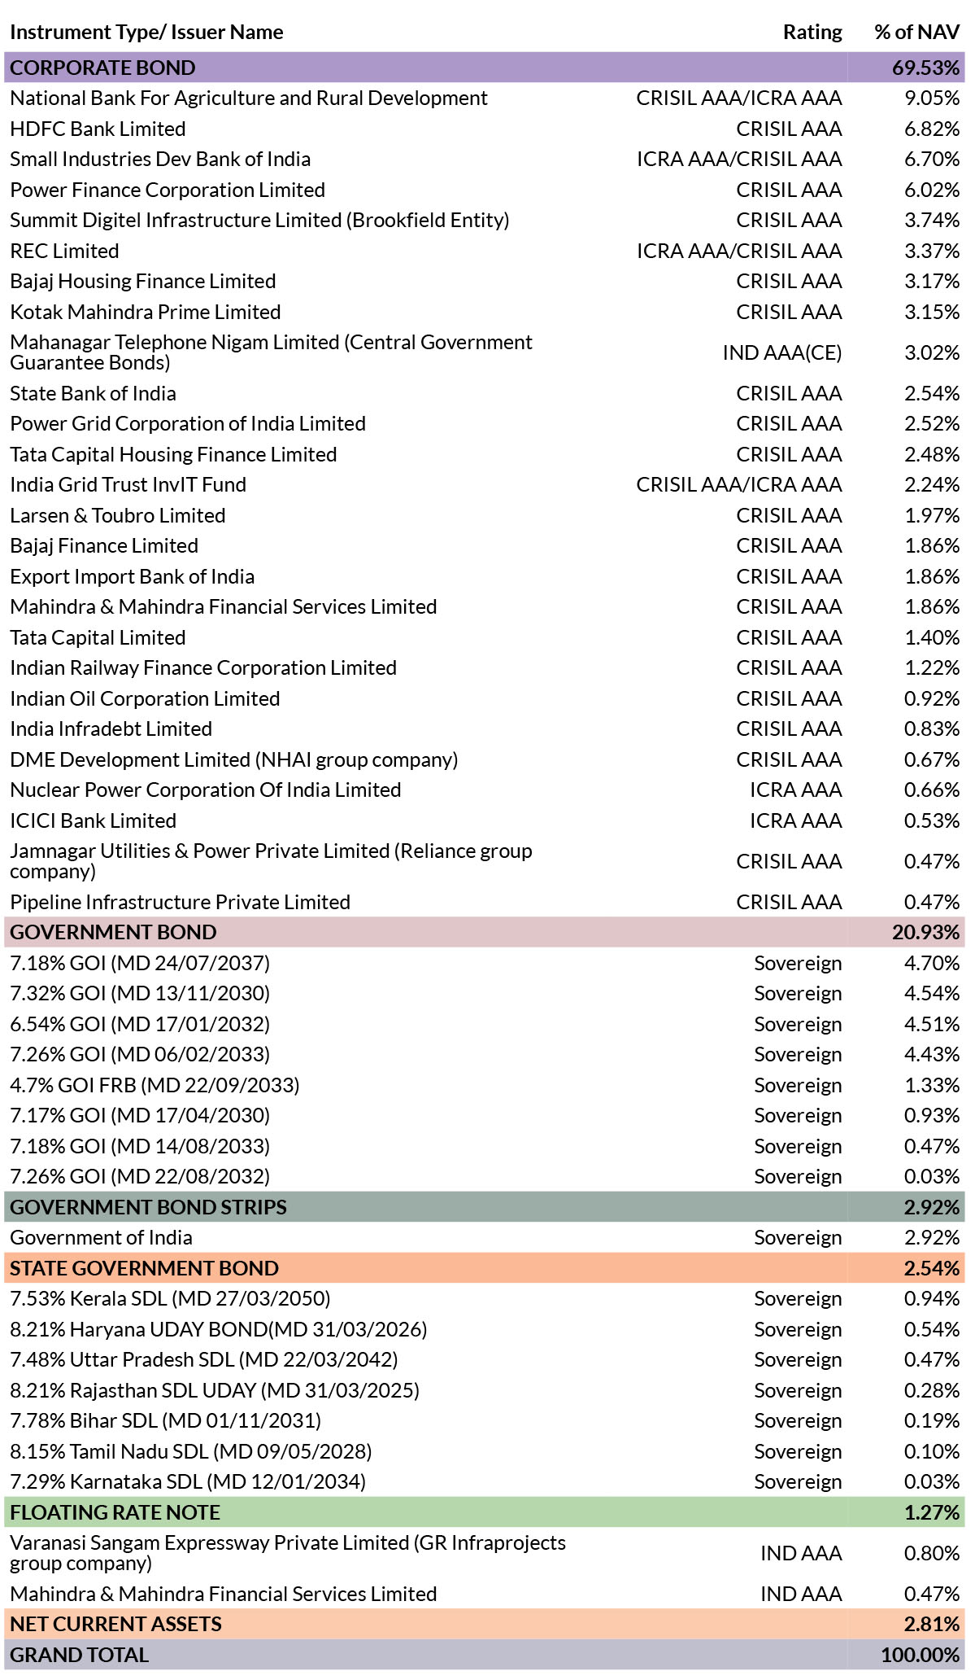Click the IND AAA(CE) rating cell

(x=782, y=352)
